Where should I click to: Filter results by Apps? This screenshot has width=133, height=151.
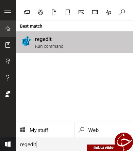tap(27, 12)
